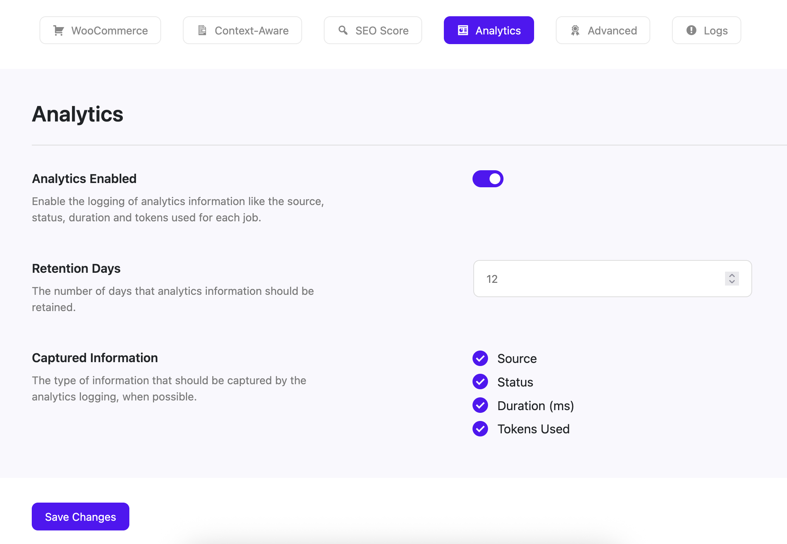
Task: Click the WooCommerce shopping cart icon
Action: pyautogui.click(x=58, y=31)
